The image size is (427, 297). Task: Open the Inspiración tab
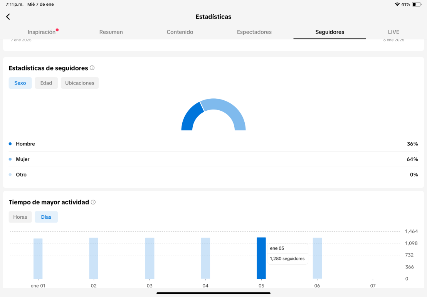(41, 32)
